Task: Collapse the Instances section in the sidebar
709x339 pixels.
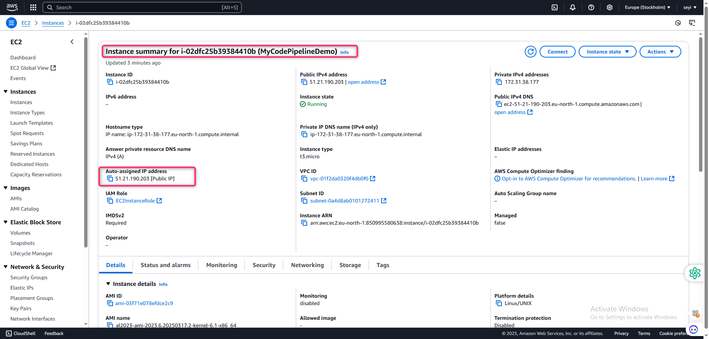Action: tap(6, 91)
